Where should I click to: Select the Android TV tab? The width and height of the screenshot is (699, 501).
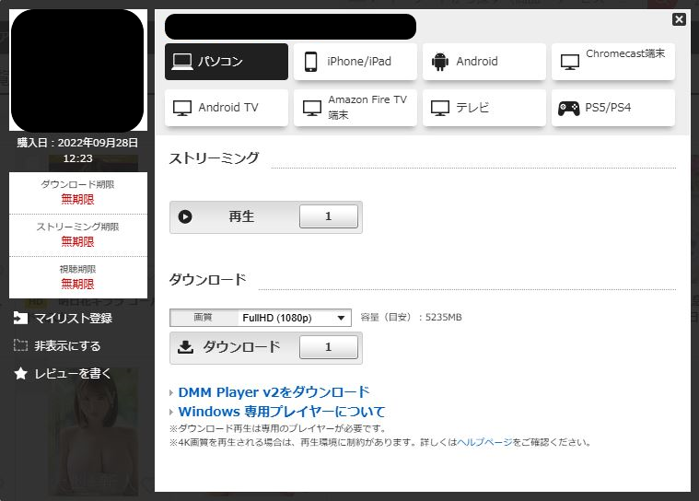227,108
